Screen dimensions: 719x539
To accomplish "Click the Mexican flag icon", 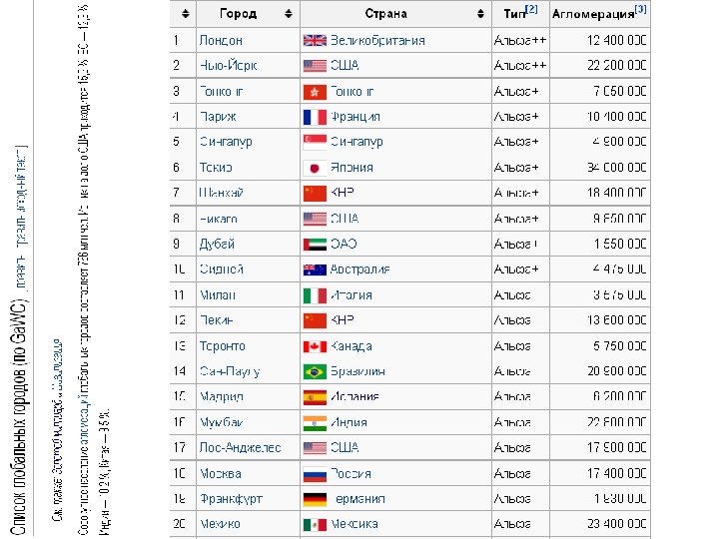I will [315, 524].
